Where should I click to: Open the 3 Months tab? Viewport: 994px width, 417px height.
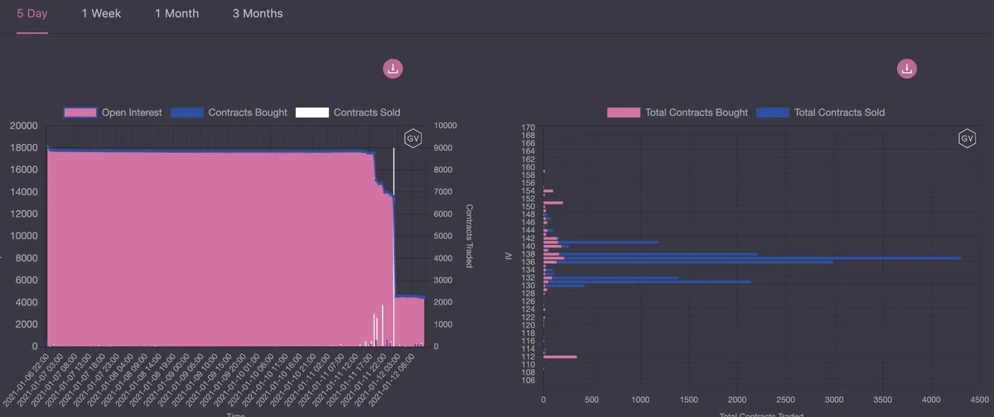click(258, 13)
